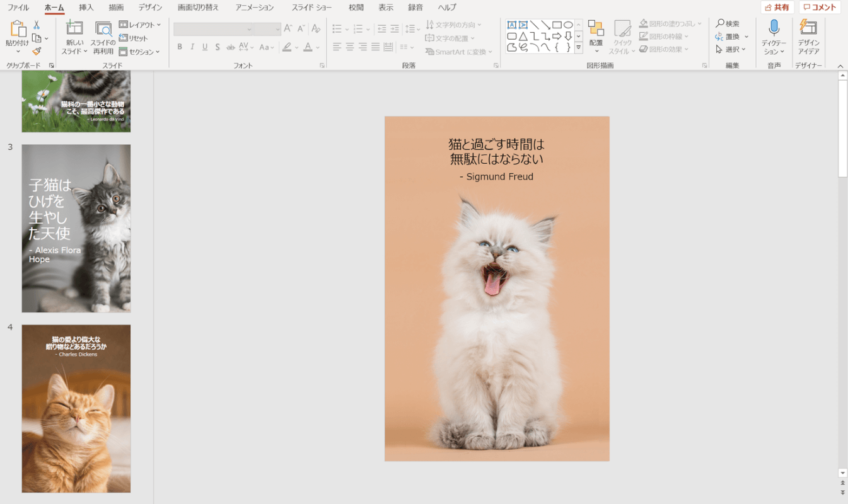Open the Clipboard pane launcher
The height and width of the screenshot is (504, 848).
click(52, 66)
